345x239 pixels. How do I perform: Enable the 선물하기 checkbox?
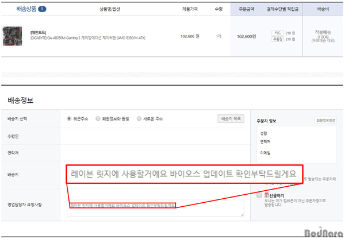tap(259, 195)
